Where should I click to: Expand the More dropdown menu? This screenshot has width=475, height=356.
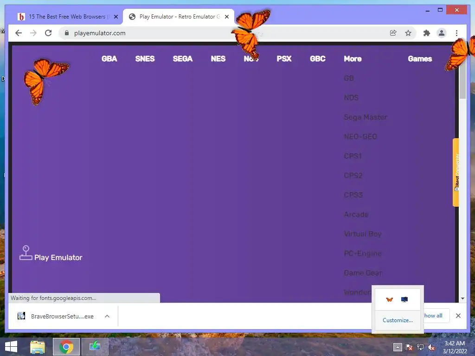tap(353, 59)
